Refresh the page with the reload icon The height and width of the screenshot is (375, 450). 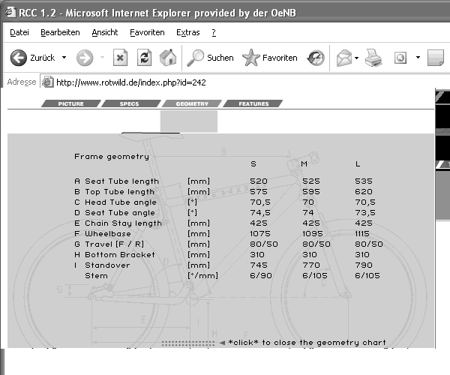tap(144, 58)
